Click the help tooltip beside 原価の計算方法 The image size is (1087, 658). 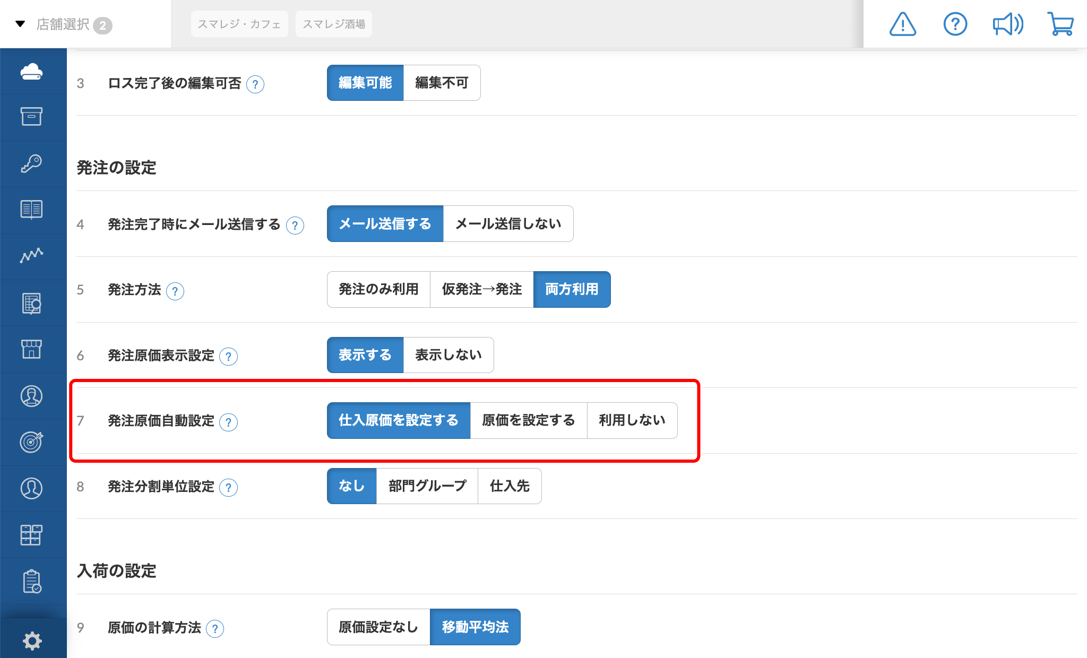(215, 628)
